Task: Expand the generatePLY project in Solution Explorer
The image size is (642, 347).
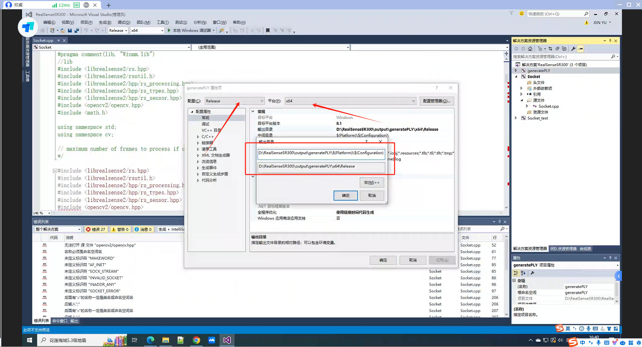Action: [x=516, y=71]
